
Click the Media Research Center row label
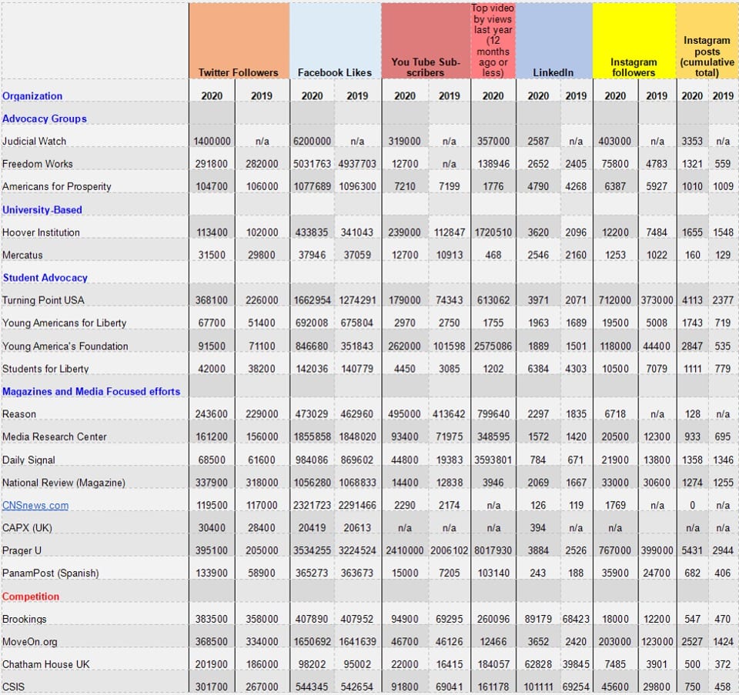[x=54, y=436]
